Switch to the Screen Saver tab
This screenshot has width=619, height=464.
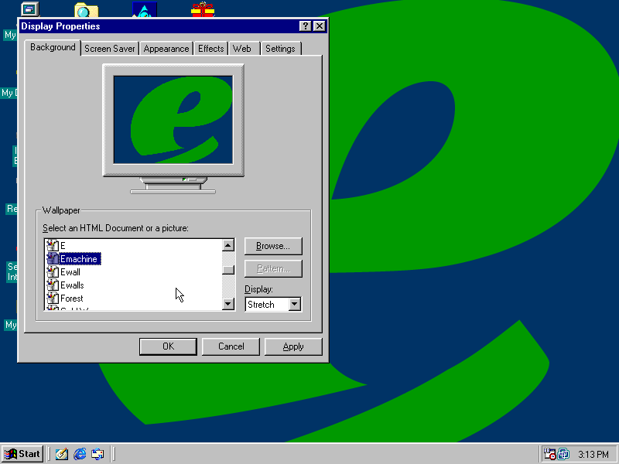(x=110, y=49)
